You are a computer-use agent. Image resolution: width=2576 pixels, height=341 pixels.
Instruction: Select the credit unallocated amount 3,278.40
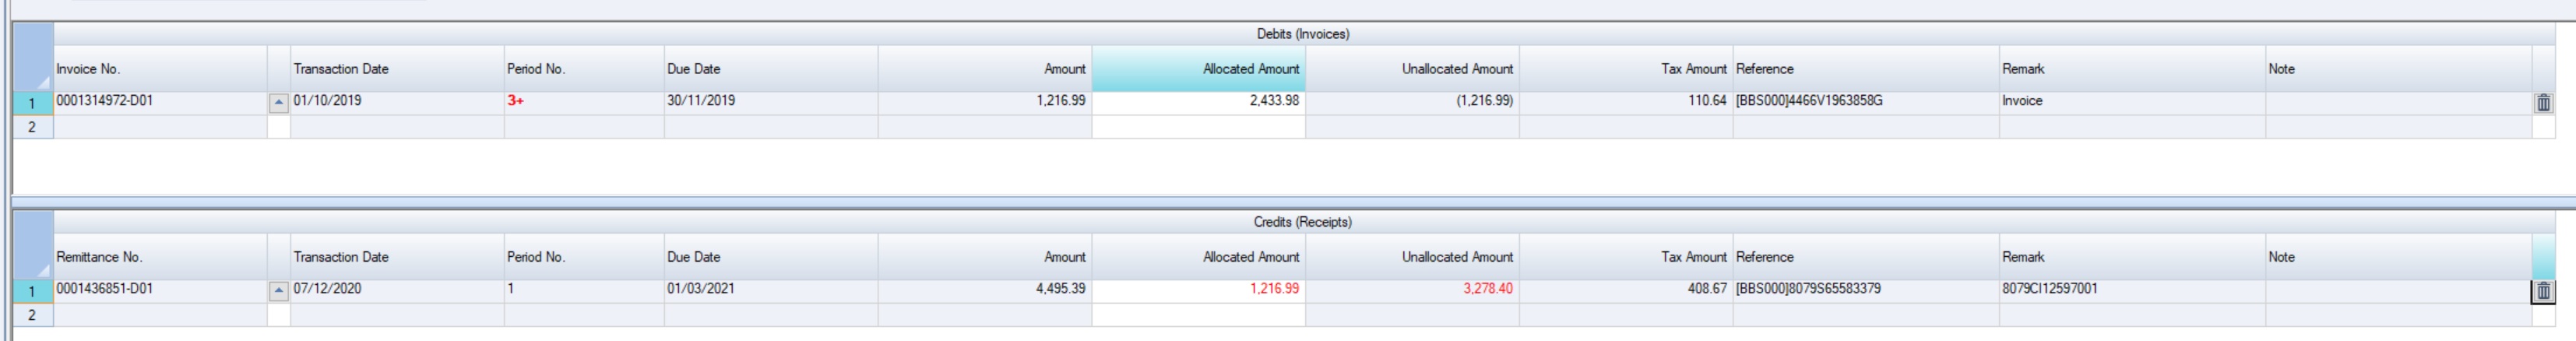1412,289
